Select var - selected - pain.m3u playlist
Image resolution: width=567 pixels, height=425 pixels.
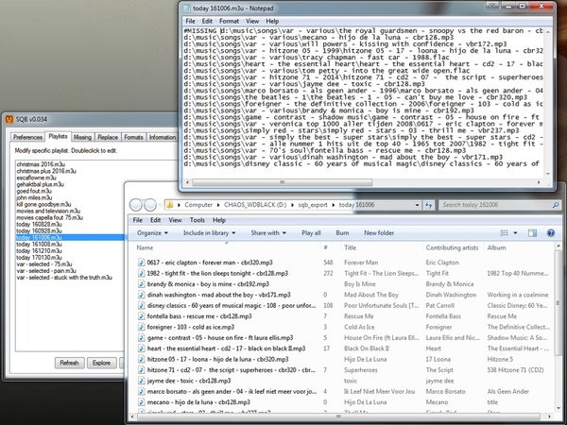click(46, 271)
